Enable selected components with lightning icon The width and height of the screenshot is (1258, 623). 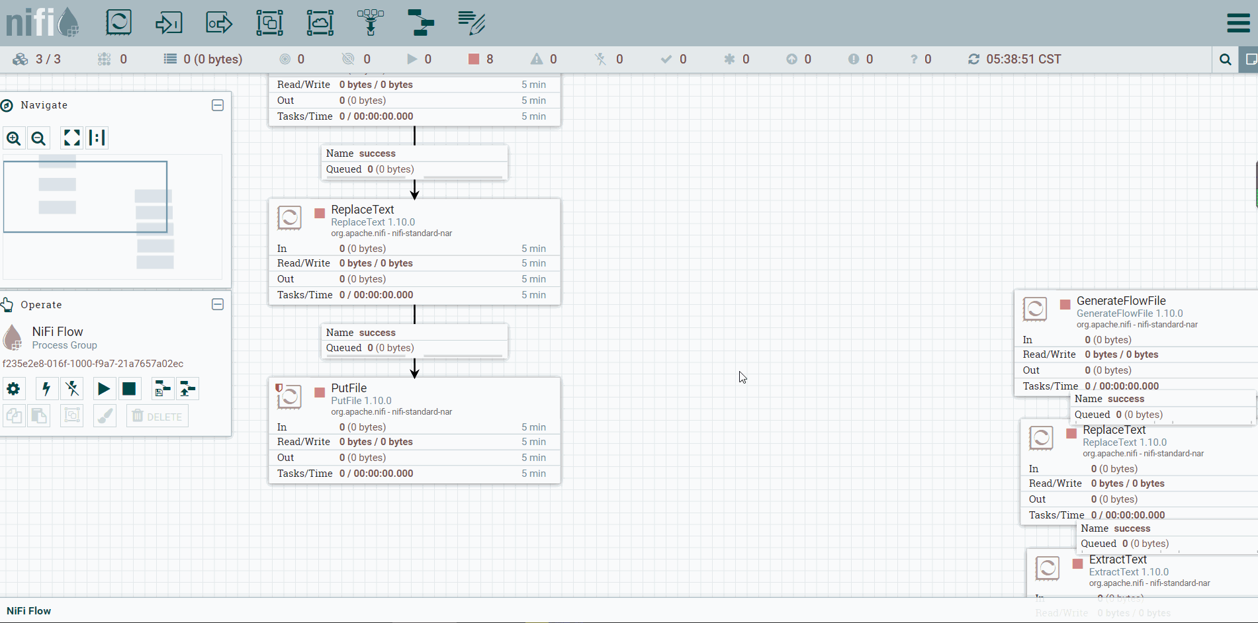(x=46, y=389)
